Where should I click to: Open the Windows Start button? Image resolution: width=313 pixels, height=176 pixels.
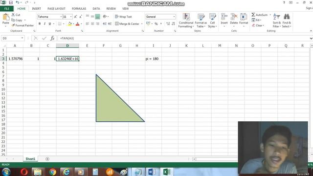click(6, 172)
